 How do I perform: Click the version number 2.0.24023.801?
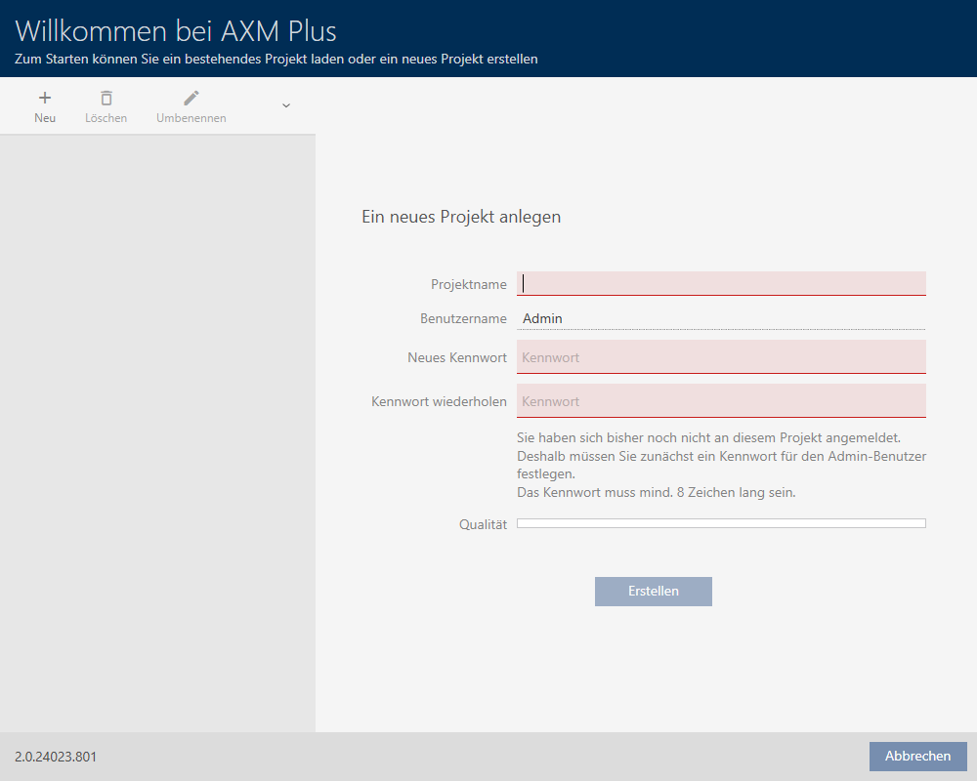click(x=56, y=757)
